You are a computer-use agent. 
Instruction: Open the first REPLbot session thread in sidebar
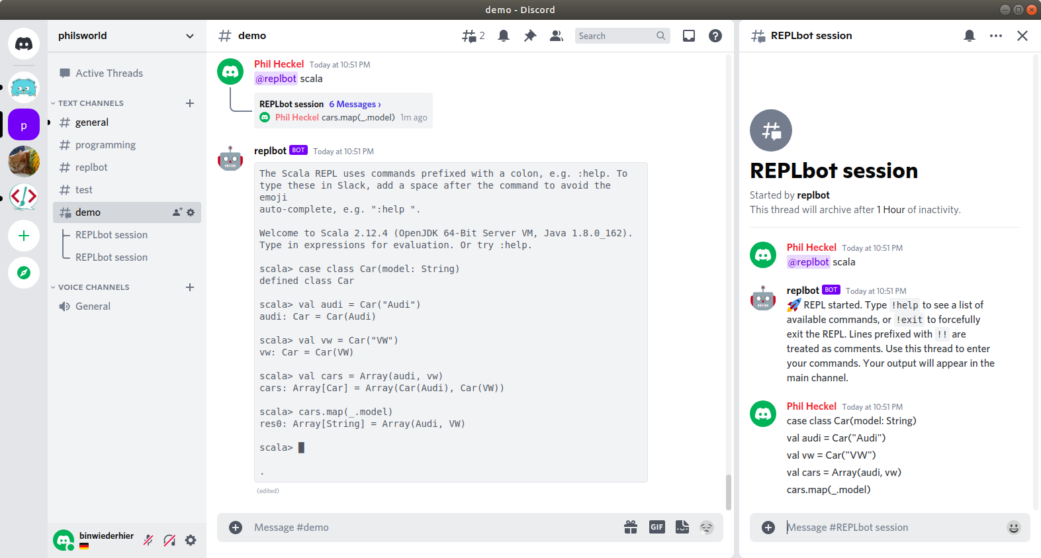coord(111,235)
